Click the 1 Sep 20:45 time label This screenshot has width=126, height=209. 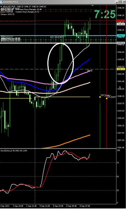point(18,206)
